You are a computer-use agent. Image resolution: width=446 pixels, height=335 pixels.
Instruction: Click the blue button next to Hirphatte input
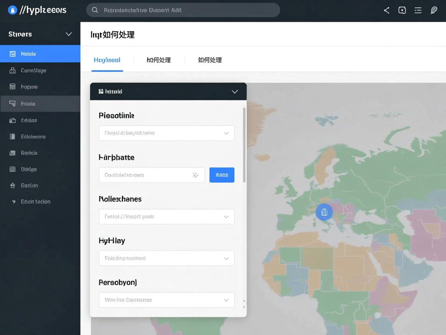(222, 175)
